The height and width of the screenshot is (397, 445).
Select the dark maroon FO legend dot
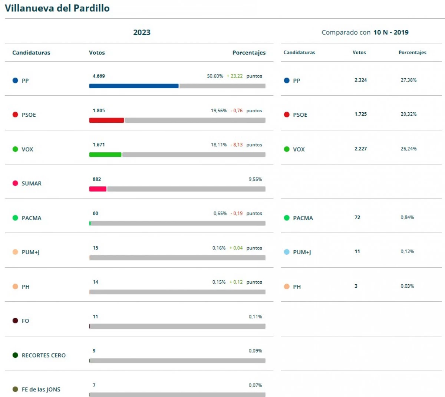(x=15, y=321)
